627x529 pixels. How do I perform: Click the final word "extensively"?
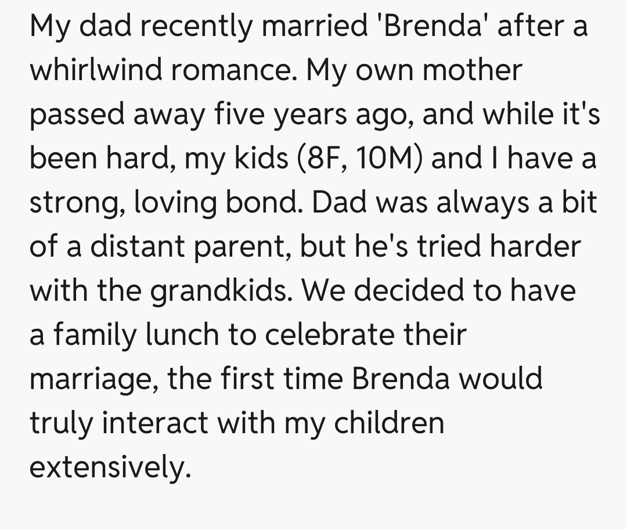(x=110, y=467)
